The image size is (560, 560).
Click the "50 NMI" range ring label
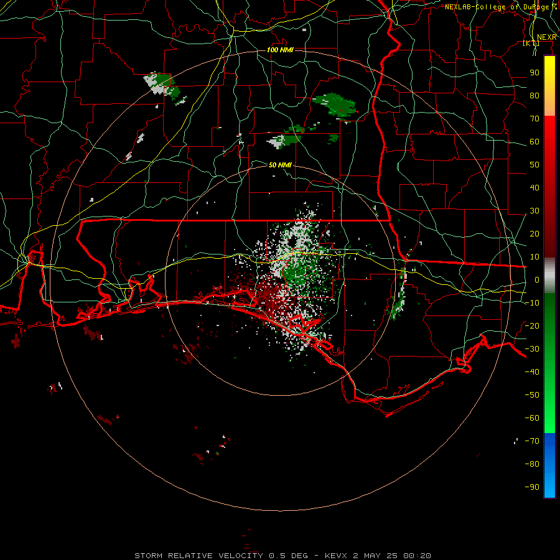tap(280, 165)
